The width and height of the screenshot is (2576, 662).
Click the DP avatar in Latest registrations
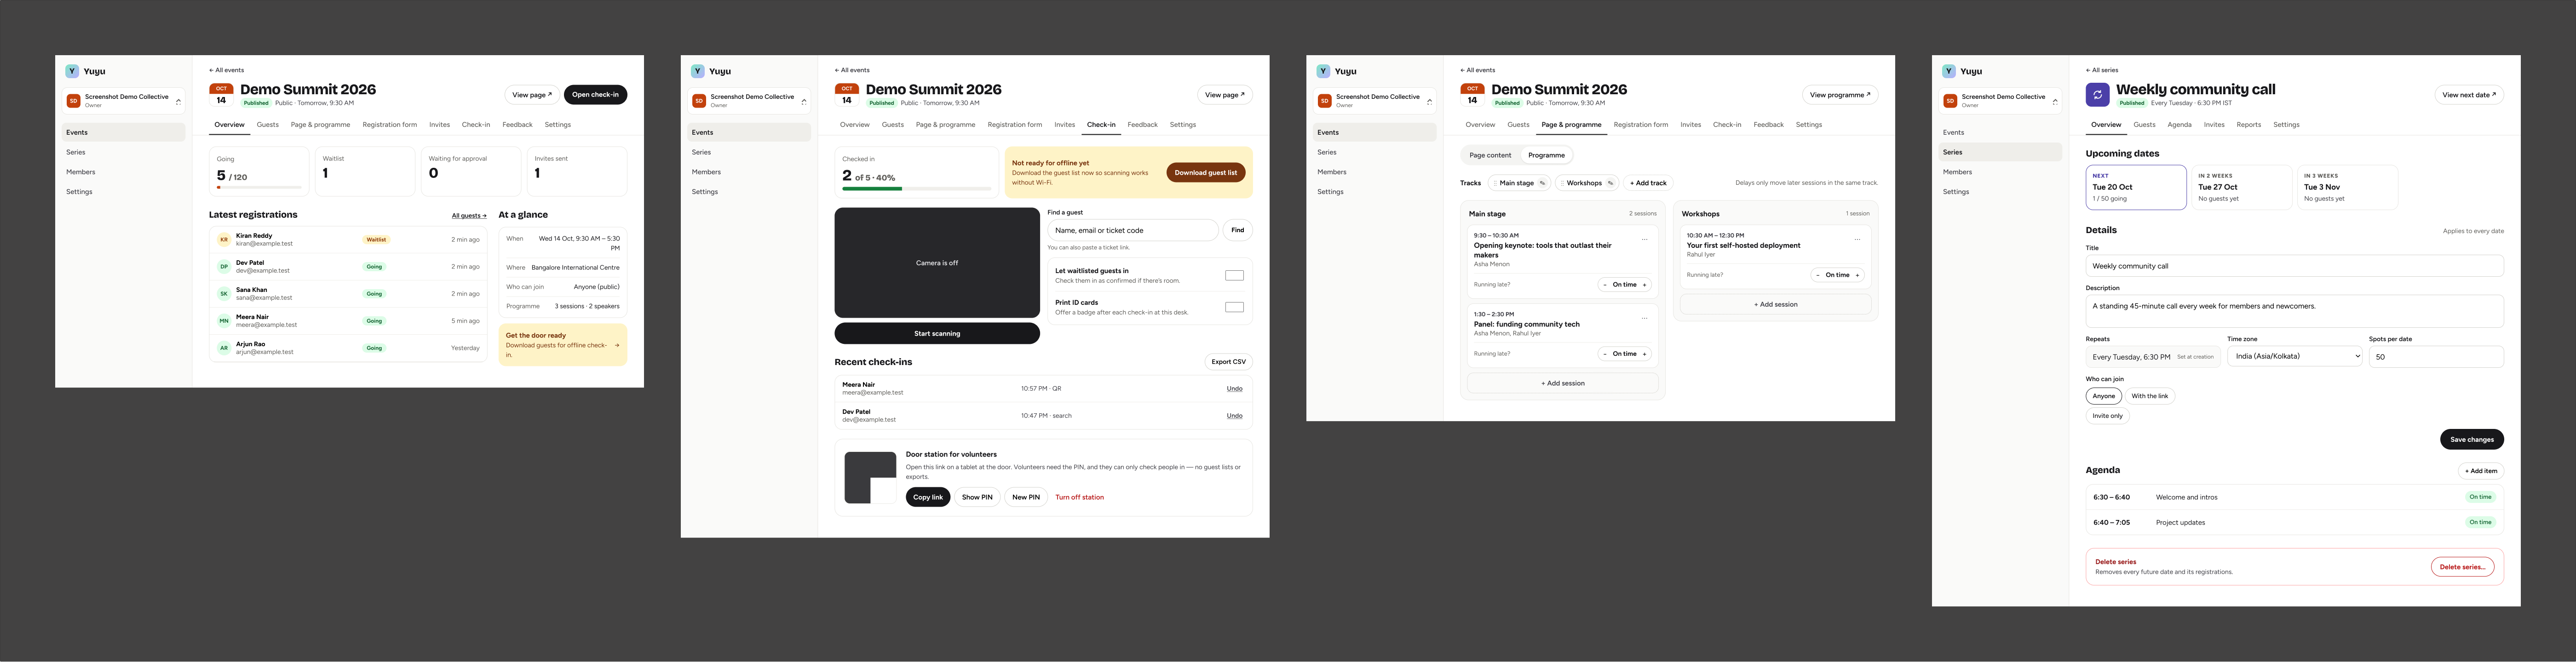[224, 267]
